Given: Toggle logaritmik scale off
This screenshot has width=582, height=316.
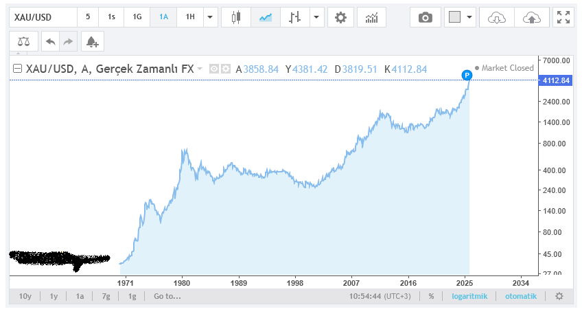Looking at the screenshot, I should click(x=468, y=296).
